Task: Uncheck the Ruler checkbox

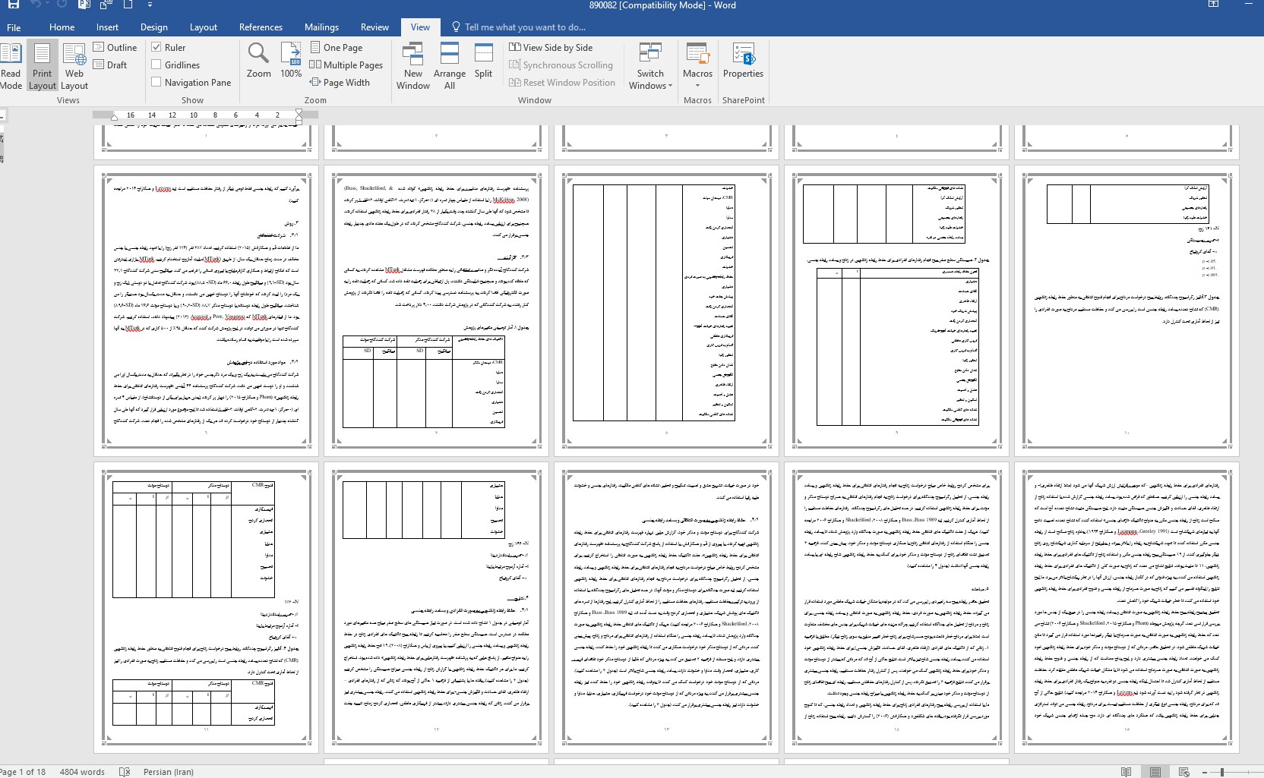Action: [x=156, y=47]
